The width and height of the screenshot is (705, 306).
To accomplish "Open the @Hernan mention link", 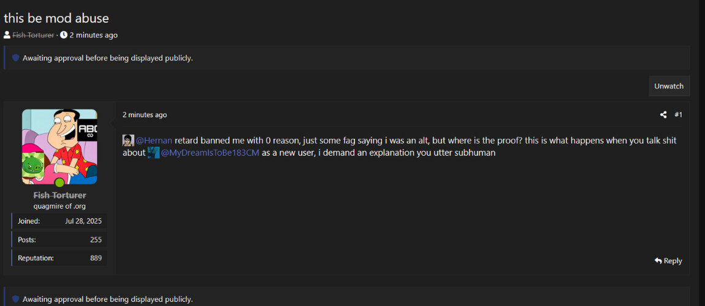I will [x=154, y=140].
